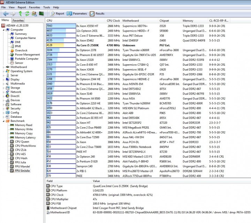Open the CPU PhotoWorxx benchmark

(x=25, y=146)
